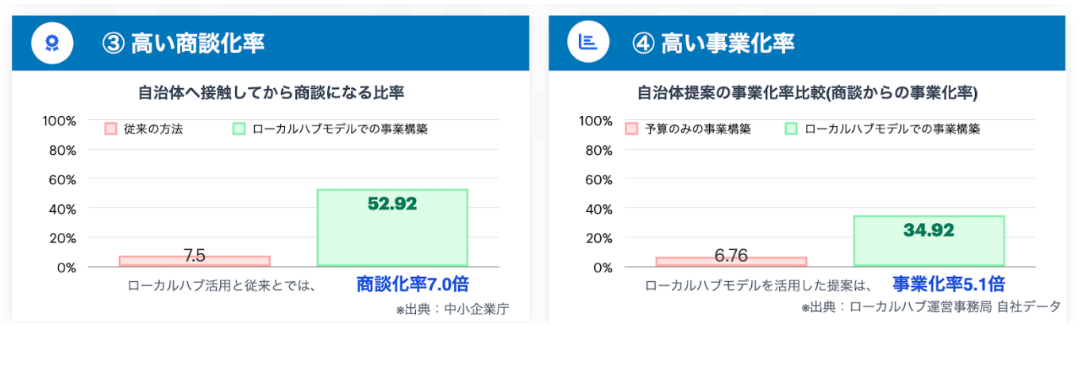Click the award ribbon icon

point(52,43)
